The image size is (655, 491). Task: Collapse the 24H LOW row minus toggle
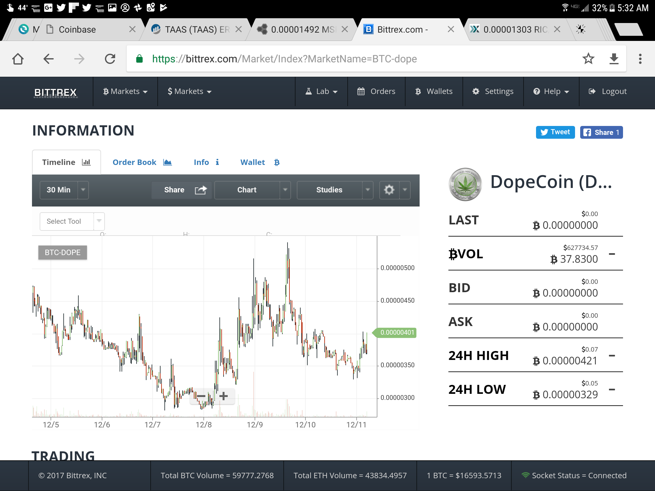612,390
